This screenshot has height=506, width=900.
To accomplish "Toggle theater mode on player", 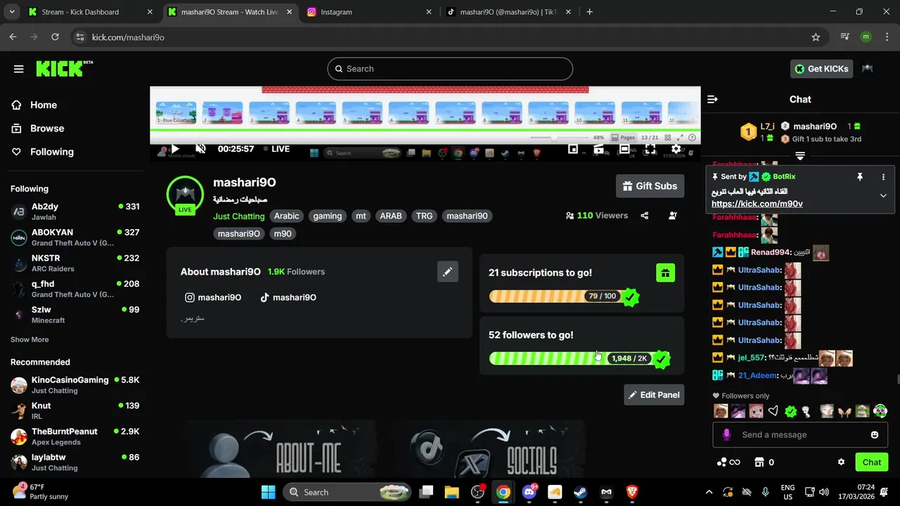I will [624, 149].
